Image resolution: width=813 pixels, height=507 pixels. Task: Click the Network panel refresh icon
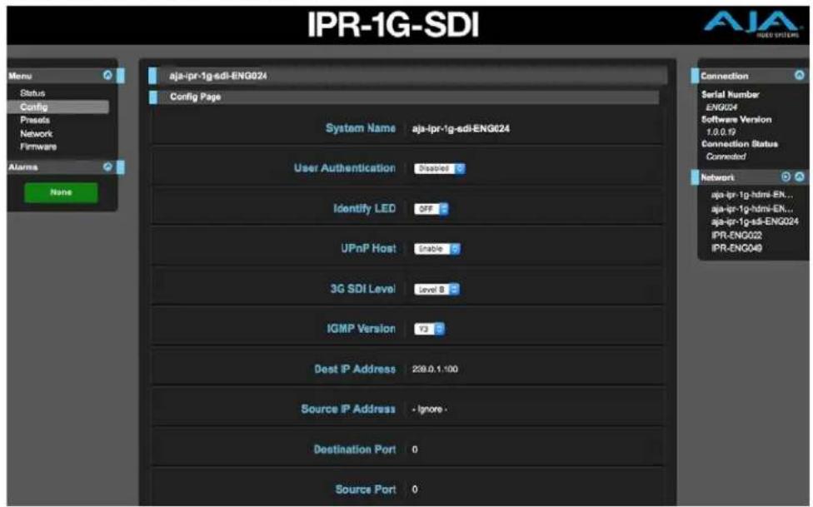pyautogui.click(x=786, y=176)
